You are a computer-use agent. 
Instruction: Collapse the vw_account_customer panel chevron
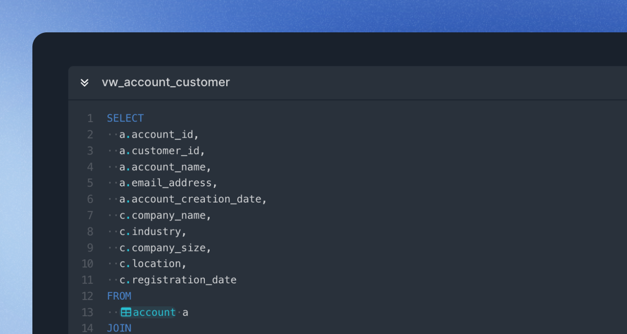point(84,82)
